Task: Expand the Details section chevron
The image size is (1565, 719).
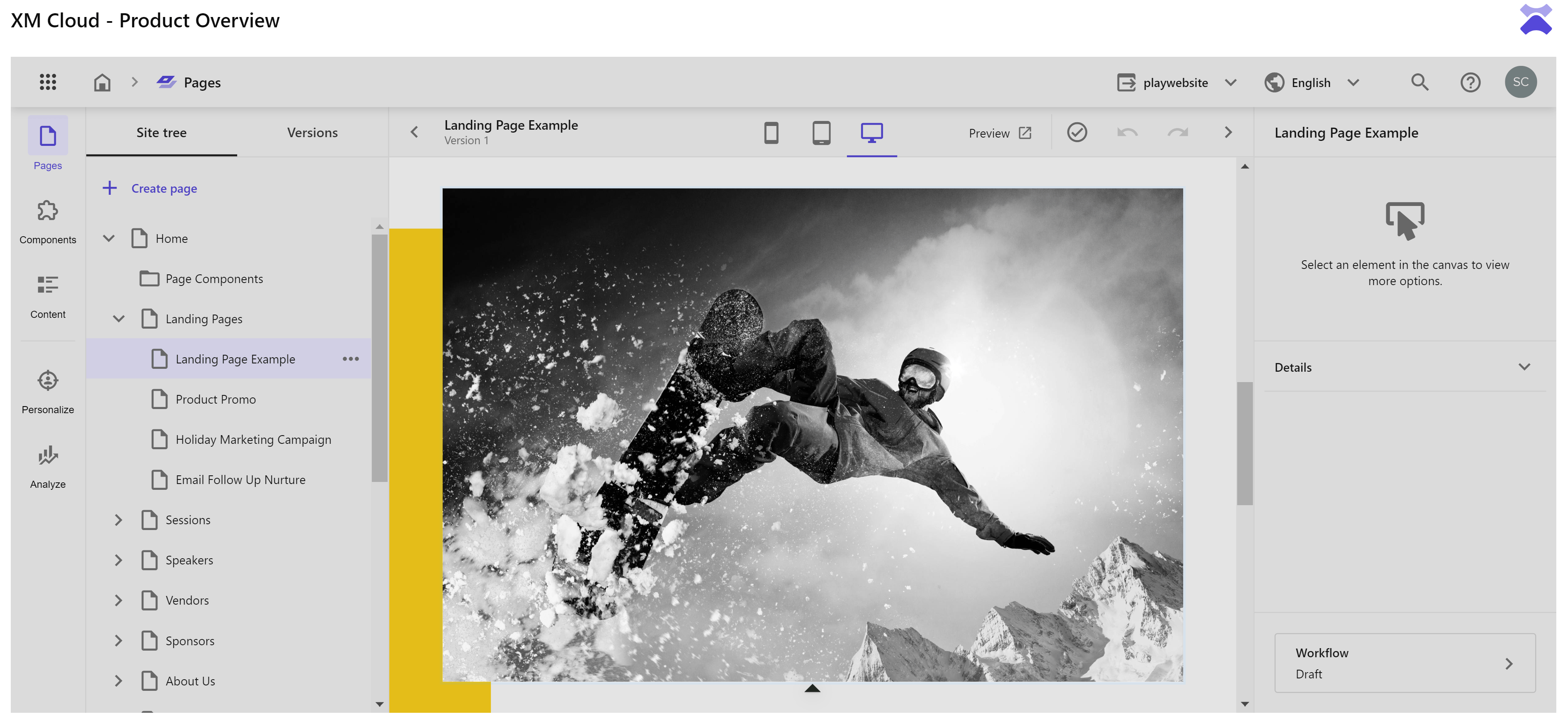Action: tap(1524, 367)
